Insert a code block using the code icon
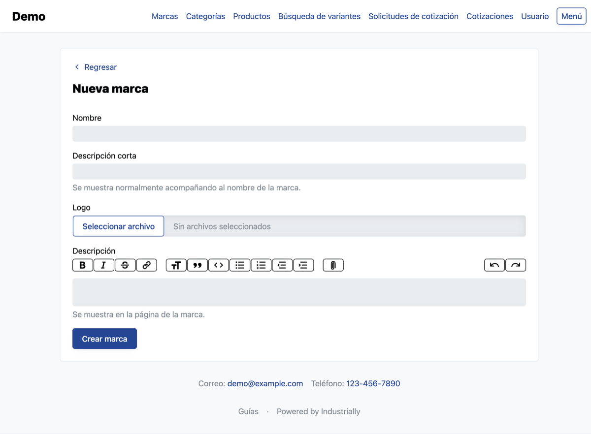The width and height of the screenshot is (591, 434). pyautogui.click(x=218, y=265)
